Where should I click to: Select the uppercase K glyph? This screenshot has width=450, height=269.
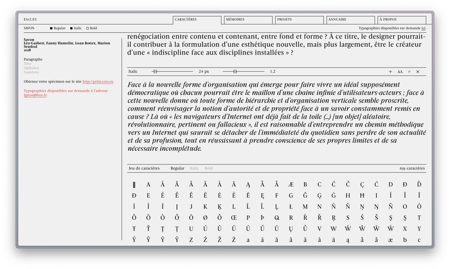205,207
